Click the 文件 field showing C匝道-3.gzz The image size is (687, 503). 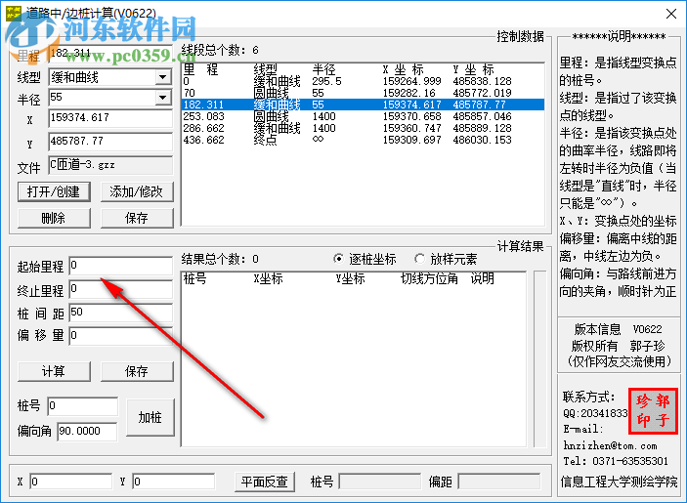110,165
